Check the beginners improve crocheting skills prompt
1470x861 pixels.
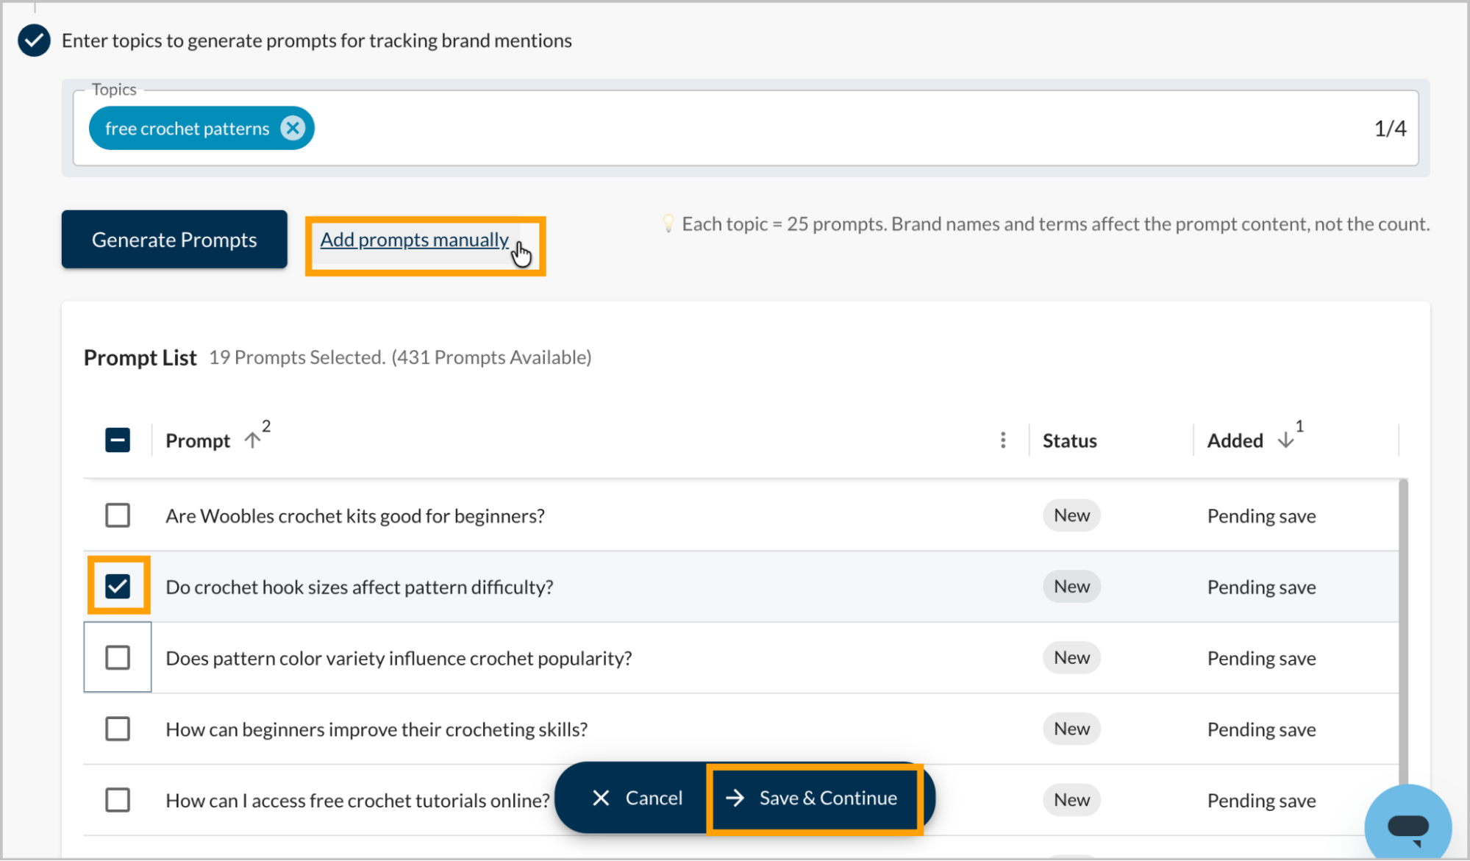(x=118, y=729)
